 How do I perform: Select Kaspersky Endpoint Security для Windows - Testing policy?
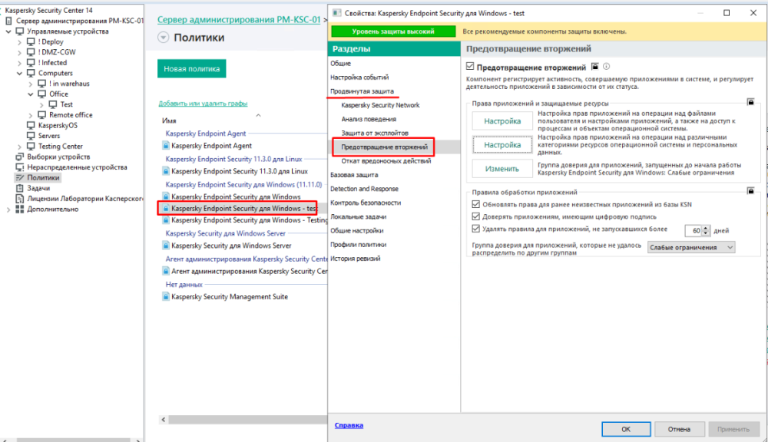250,220
